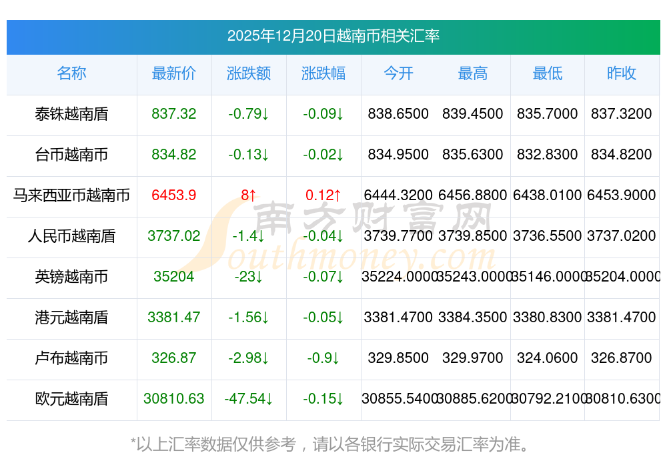This screenshot has height=465, width=667.
Task: Click the opening value 838.6500
Action: (398, 113)
